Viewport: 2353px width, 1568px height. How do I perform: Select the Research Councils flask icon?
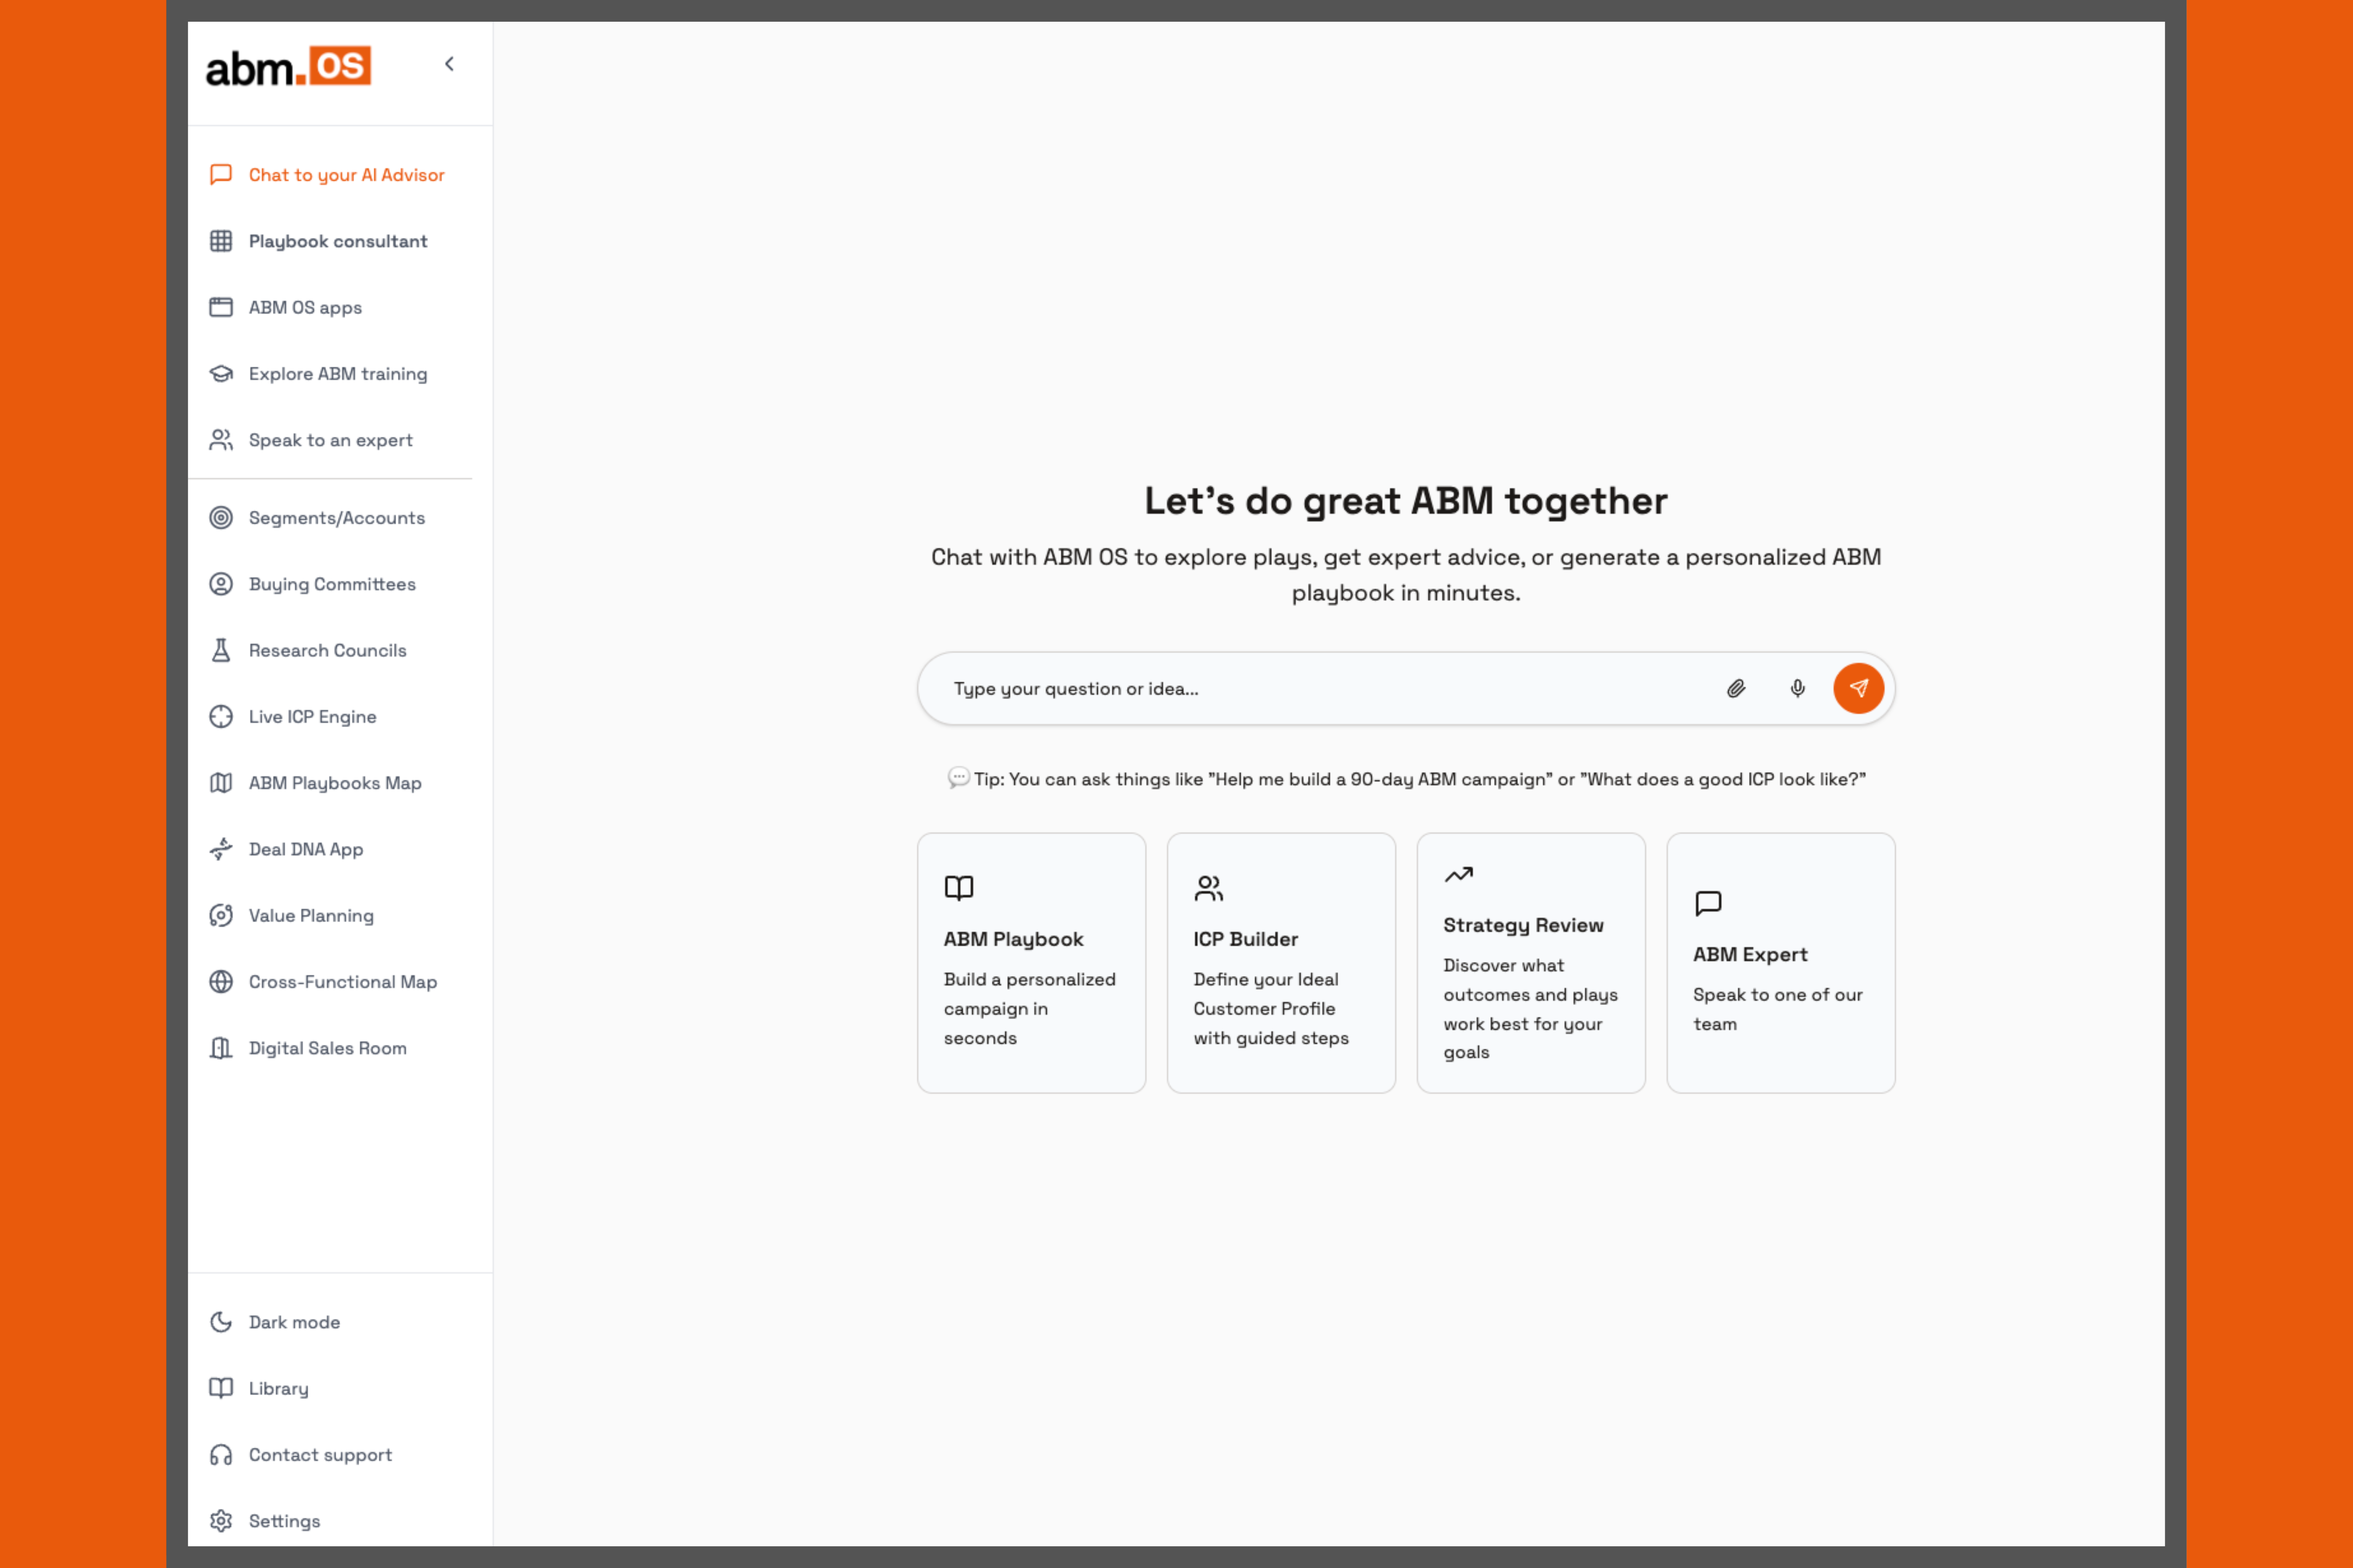click(x=221, y=650)
